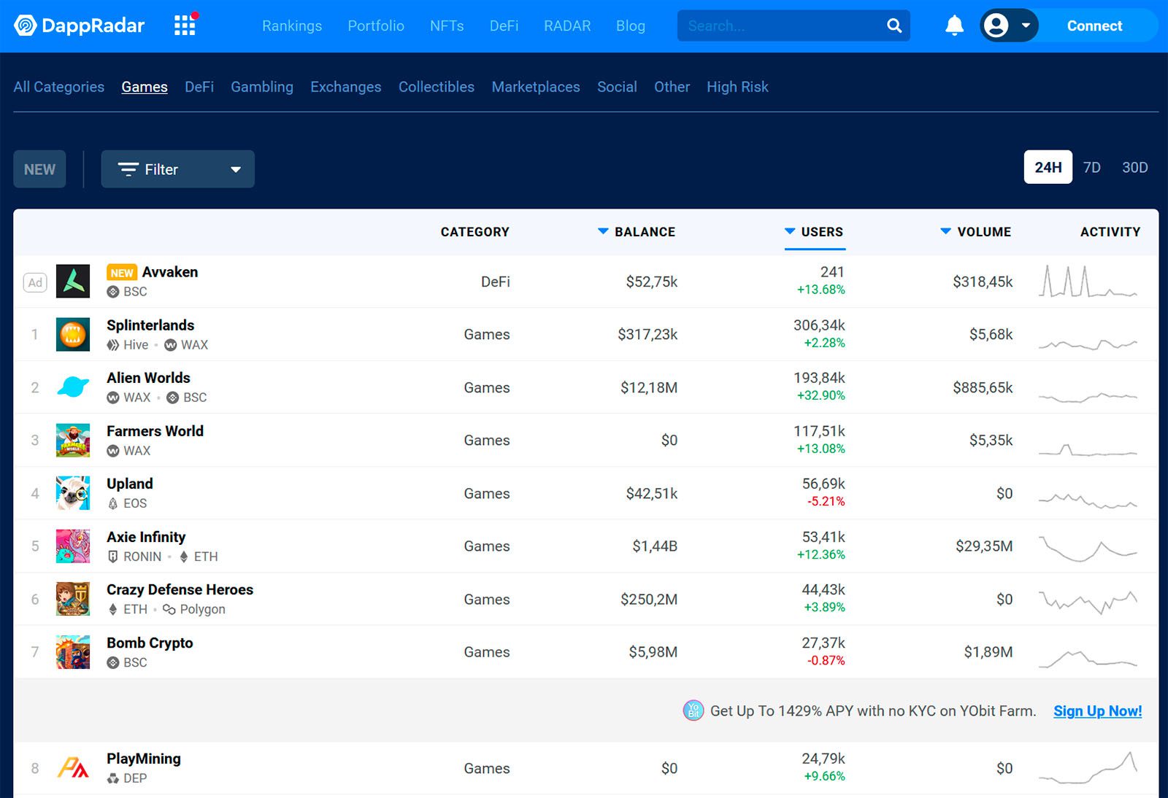The height and width of the screenshot is (798, 1168).
Task: Switch to Collectibles category tab
Action: [437, 87]
